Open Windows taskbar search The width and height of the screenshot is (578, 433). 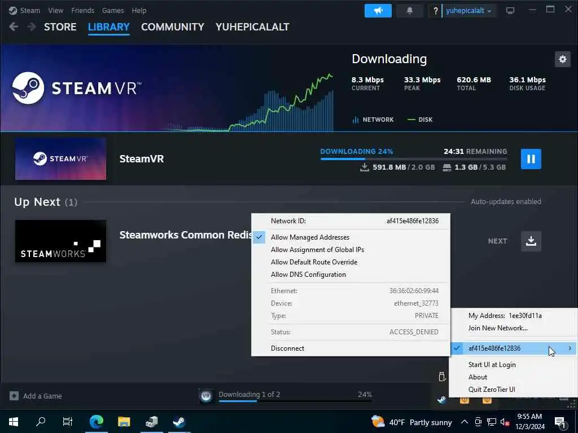pyautogui.click(x=41, y=422)
